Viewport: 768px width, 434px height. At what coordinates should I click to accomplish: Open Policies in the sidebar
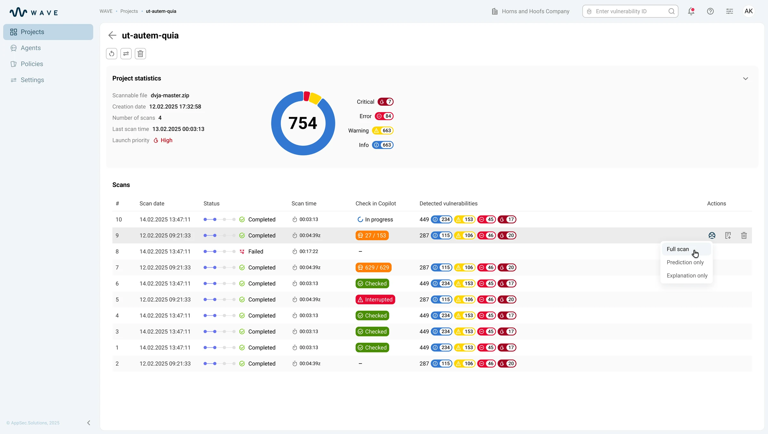tap(48, 64)
